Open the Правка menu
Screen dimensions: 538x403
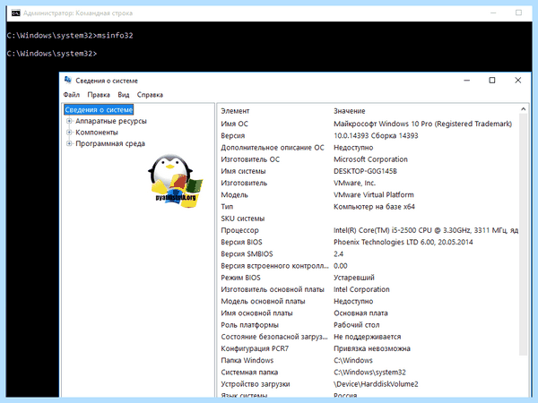coord(99,95)
